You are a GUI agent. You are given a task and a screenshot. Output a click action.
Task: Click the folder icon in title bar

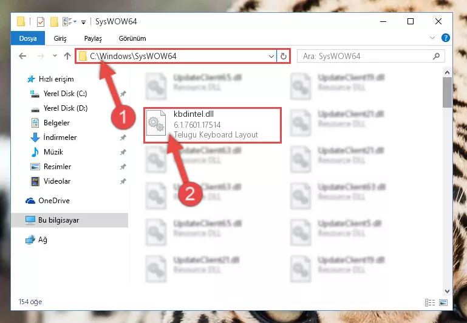click(21, 21)
